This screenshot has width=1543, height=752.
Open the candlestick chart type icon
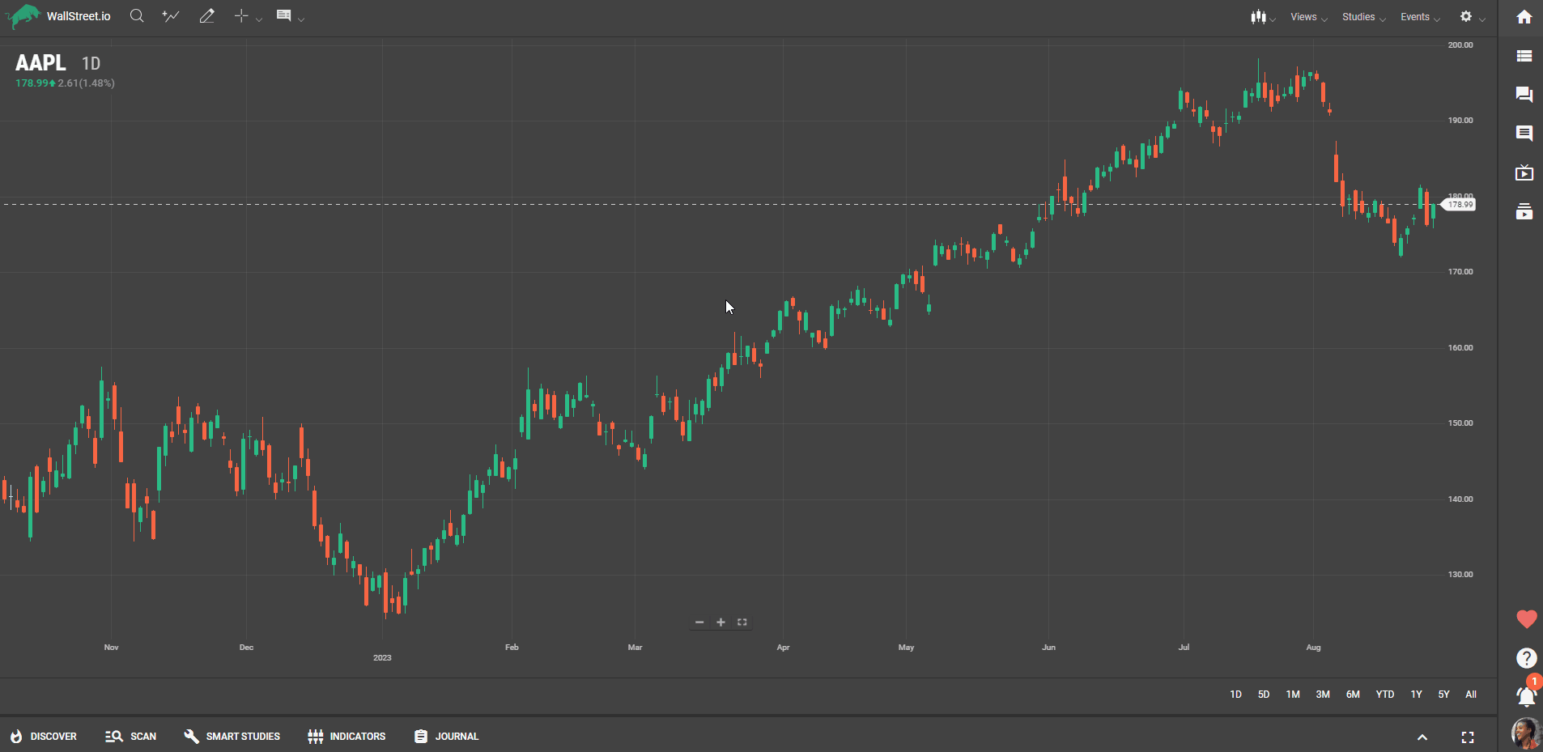(x=1258, y=16)
